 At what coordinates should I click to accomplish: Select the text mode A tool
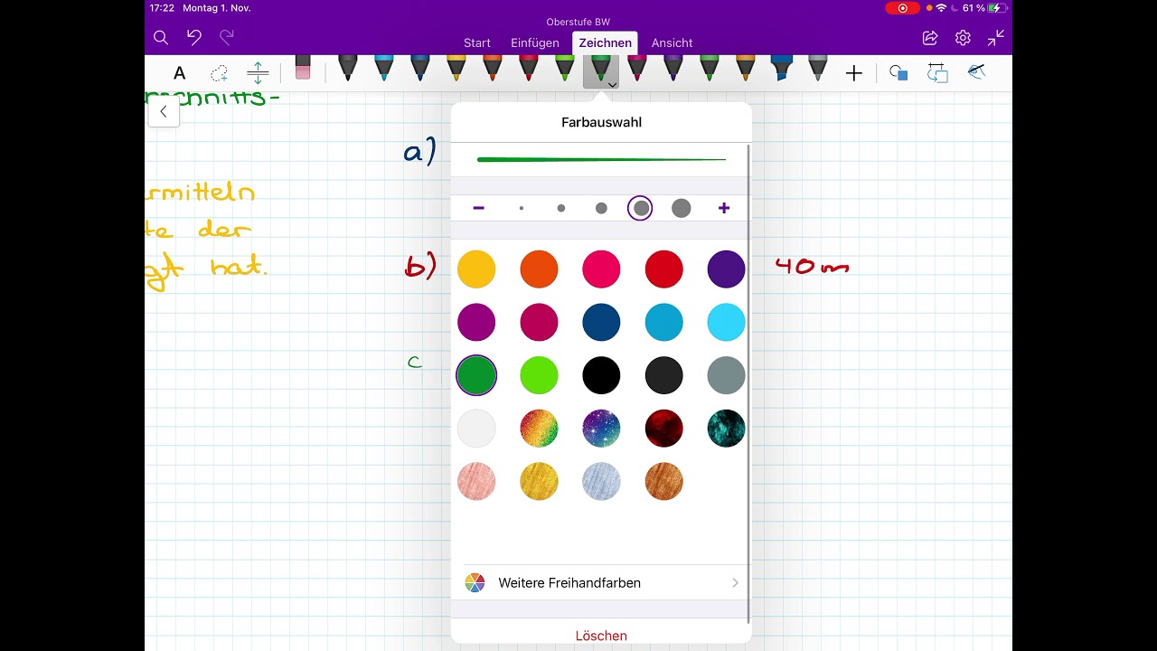(x=179, y=73)
